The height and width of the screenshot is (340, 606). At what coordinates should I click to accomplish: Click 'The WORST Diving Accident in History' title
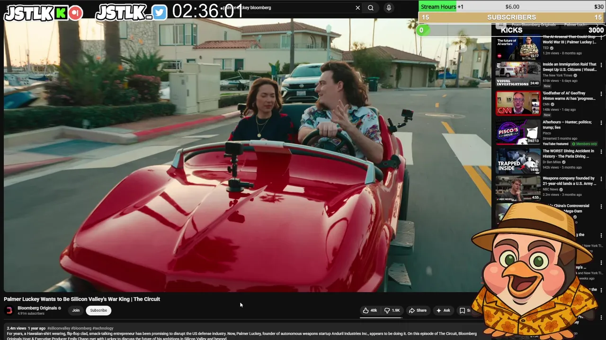pos(568,153)
